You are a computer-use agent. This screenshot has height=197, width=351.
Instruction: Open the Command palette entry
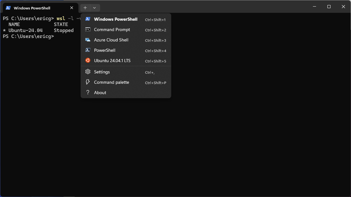(x=126, y=82)
